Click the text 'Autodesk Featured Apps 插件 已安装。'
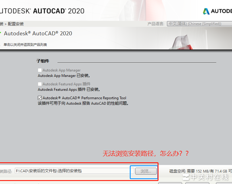232x184 pixels. click(69, 89)
